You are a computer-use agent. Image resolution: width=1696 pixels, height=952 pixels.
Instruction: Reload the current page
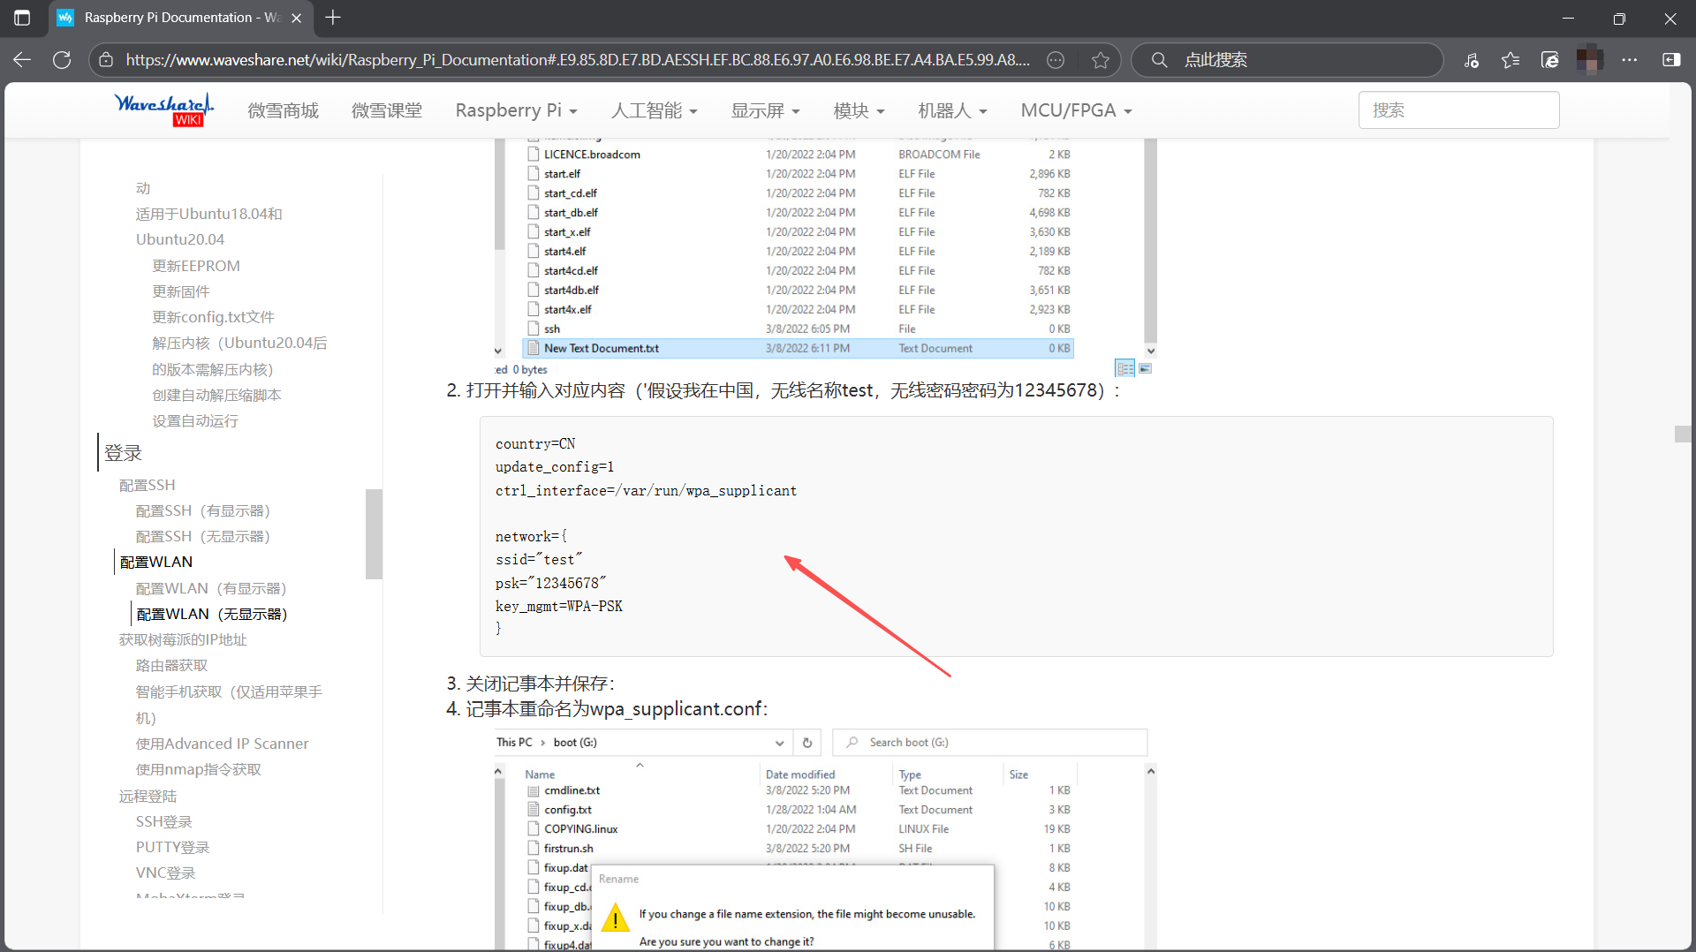pos(62,60)
